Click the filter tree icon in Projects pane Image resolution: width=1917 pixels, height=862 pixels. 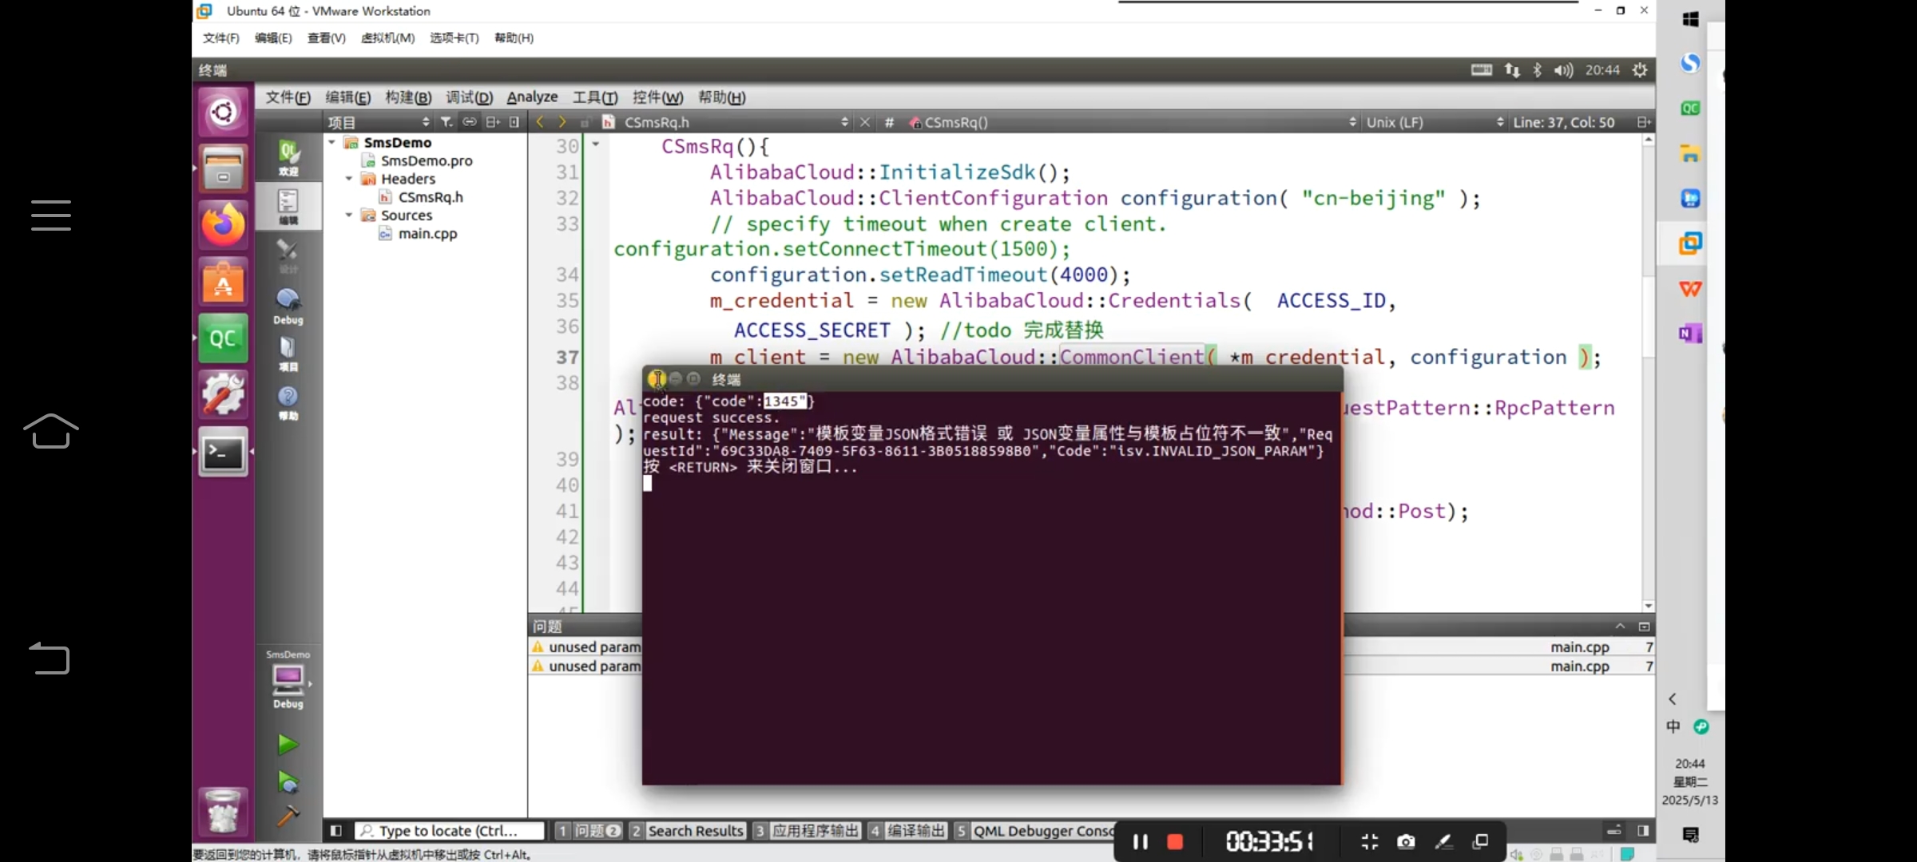click(x=447, y=122)
